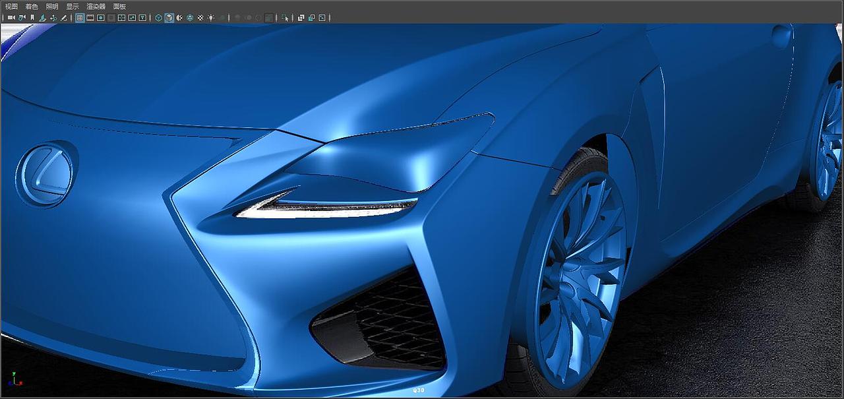The image size is (844, 399).
Task: Open the 着色 (Shading) menu
Action: [32, 6]
